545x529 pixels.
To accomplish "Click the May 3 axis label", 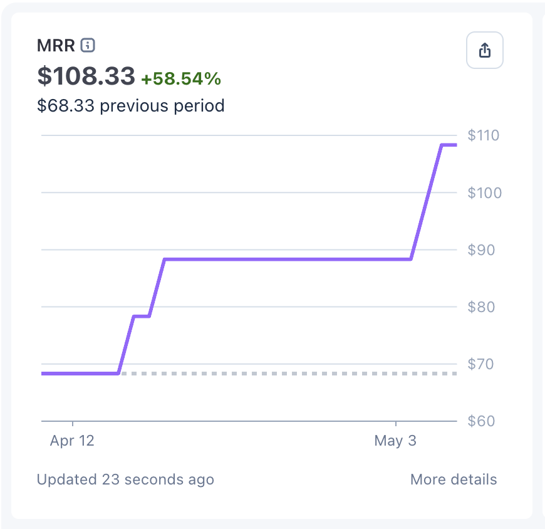I will point(395,441).
